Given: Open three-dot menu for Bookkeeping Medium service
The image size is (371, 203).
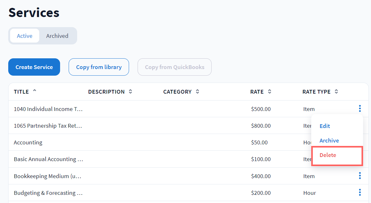Looking at the screenshot, I should [360, 176].
